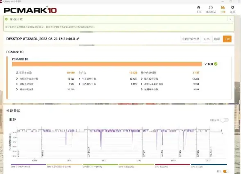Open the Results bar-chart icon tab
Screen dimensions: 241x174
click(x=223, y=9)
